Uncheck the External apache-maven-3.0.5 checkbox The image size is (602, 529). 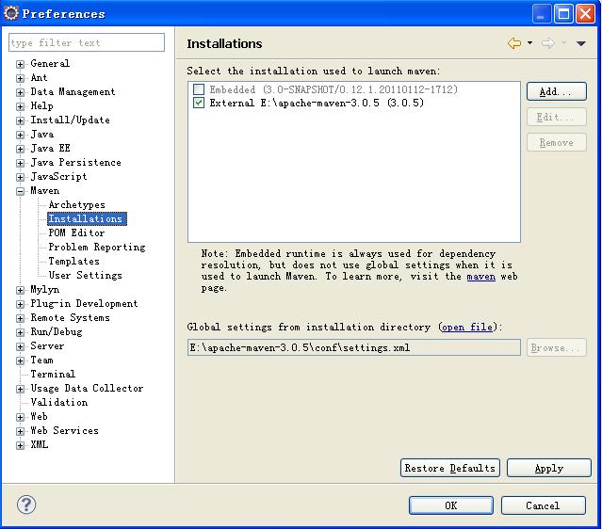pyautogui.click(x=199, y=103)
